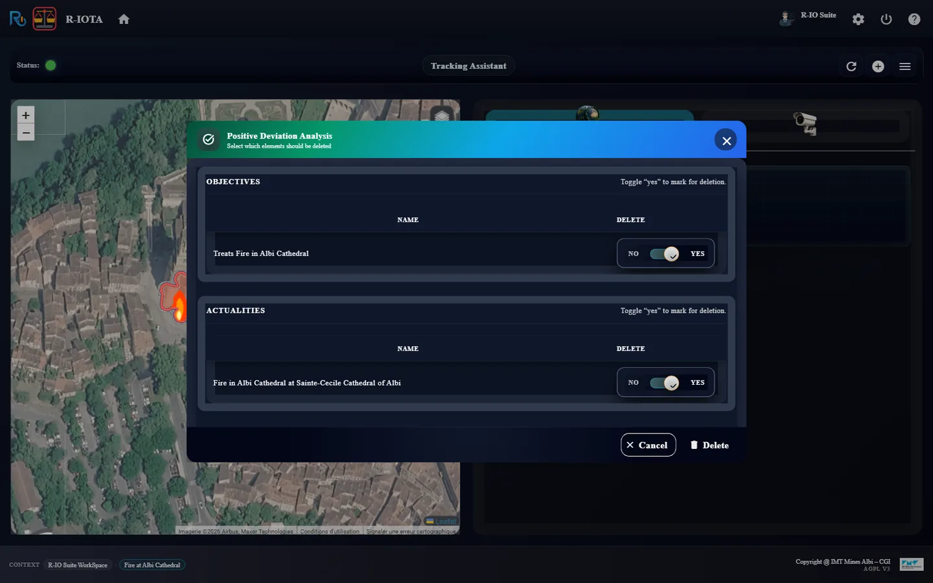The height and width of the screenshot is (583, 933).
Task: Click the R-IOTA title text
Action: [x=84, y=19]
